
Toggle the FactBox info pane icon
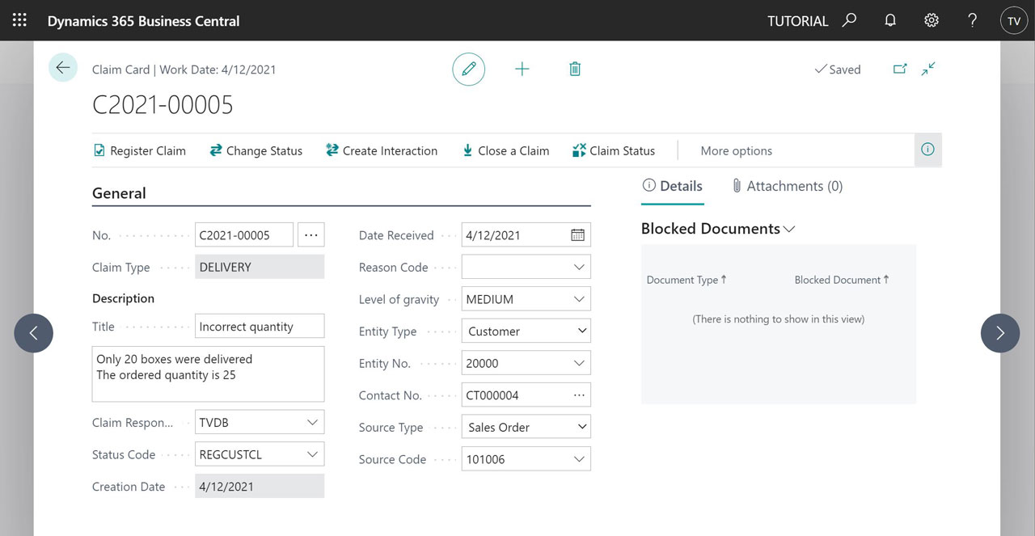pos(927,150)
